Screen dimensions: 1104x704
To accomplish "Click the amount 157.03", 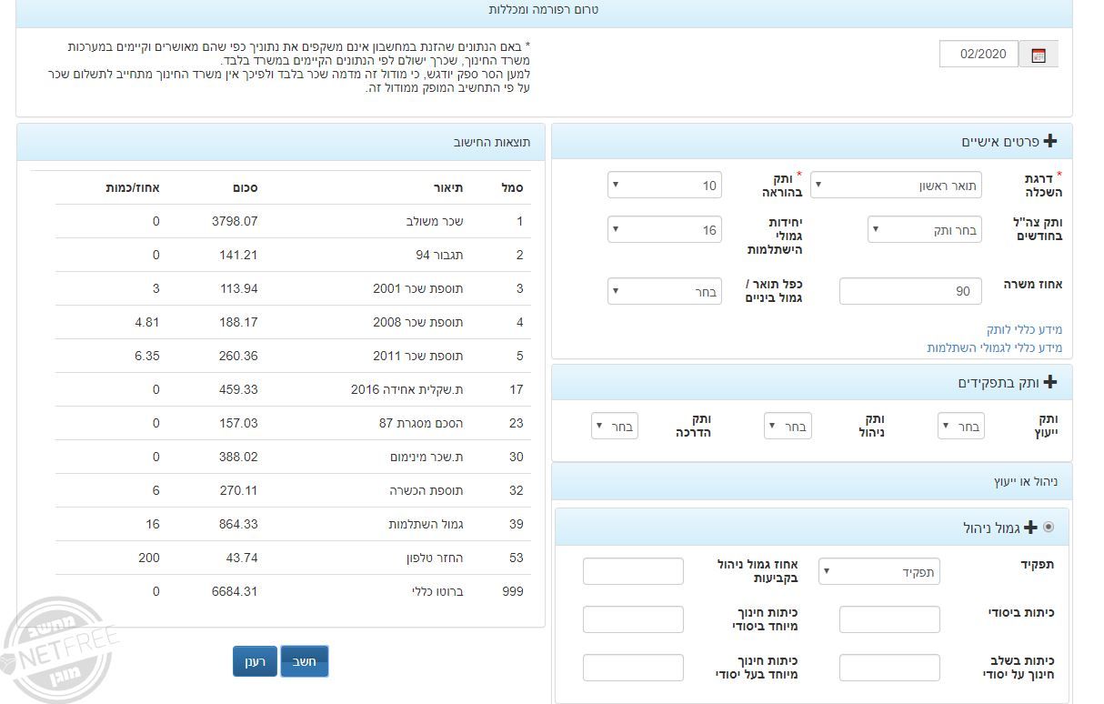I will (238, 423).
